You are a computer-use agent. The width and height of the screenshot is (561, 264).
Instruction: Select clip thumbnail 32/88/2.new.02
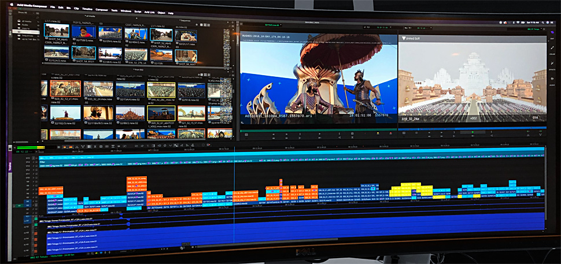pos(130,113)
